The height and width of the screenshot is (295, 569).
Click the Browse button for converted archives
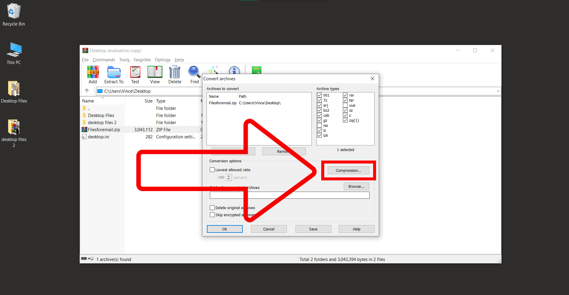356,186
